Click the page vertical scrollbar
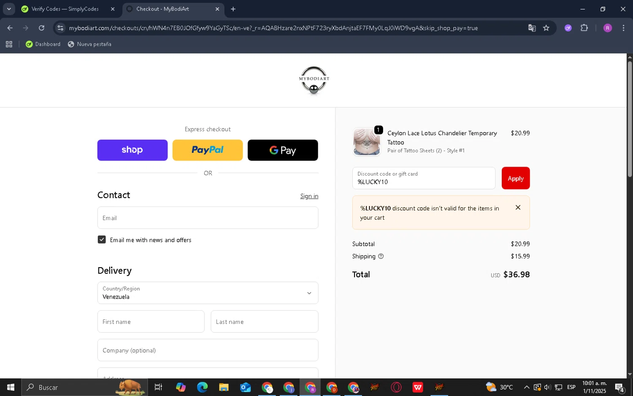Screen dimensions: 633x396 (x=630, y=119)
